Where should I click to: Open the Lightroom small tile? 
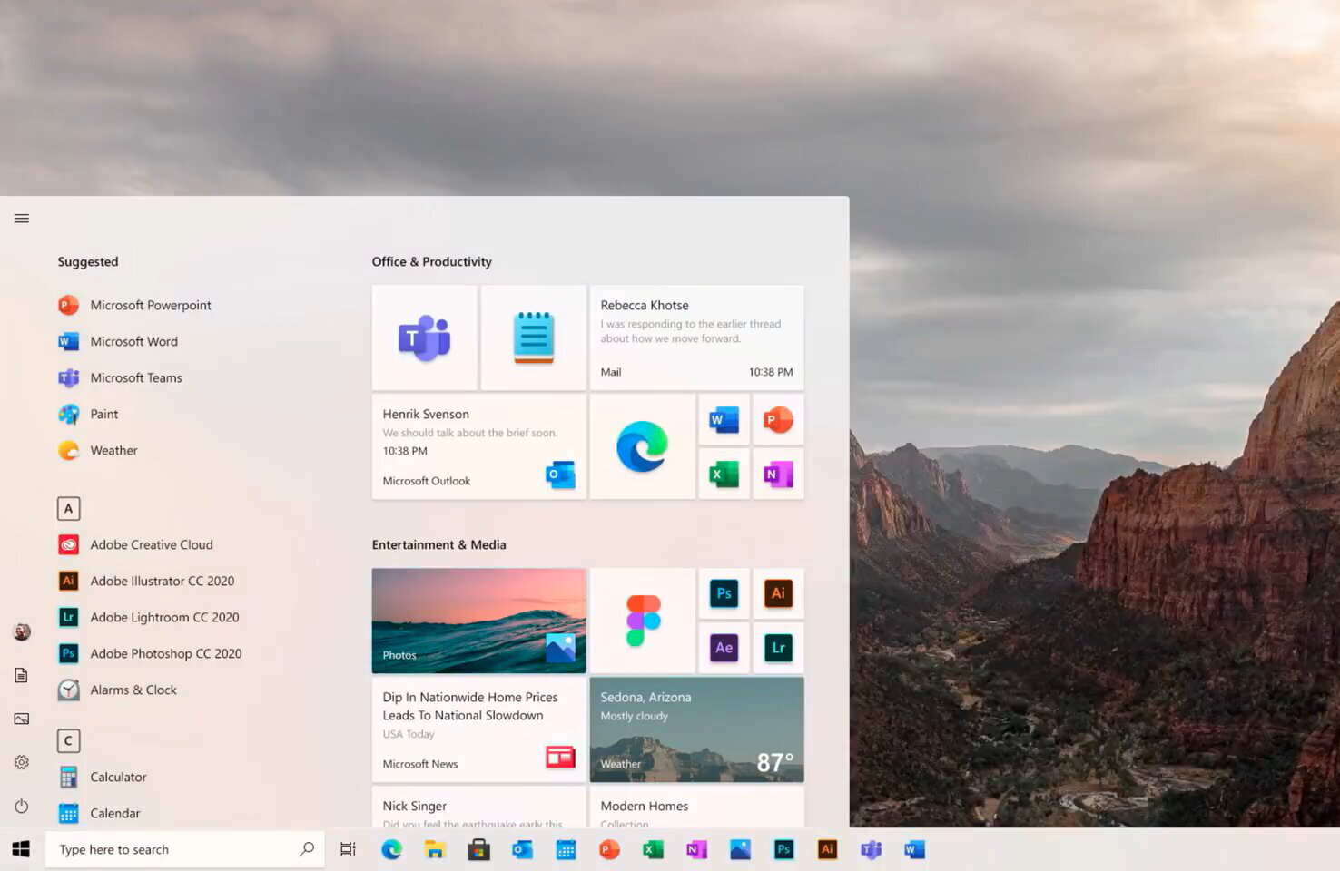[x=779, y=648]
